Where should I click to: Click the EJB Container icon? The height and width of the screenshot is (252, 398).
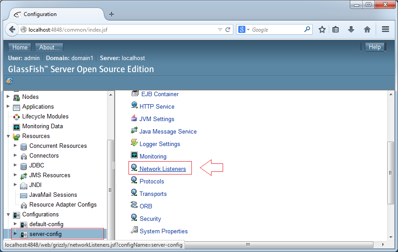[x=135, y=93]
